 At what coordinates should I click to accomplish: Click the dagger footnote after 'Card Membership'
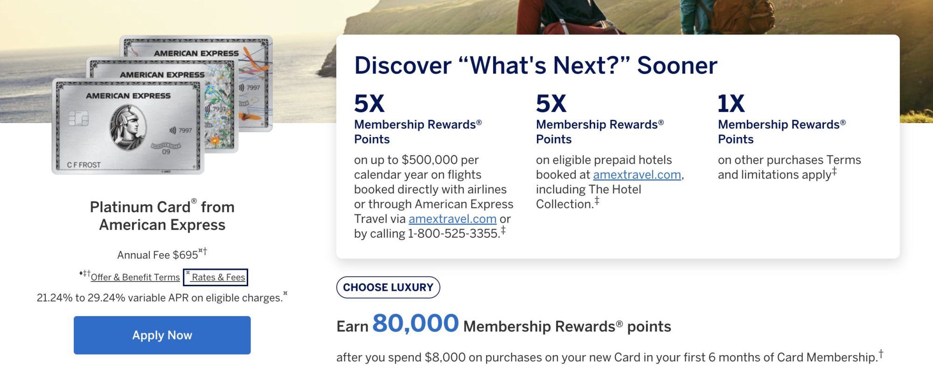[881, 354]
